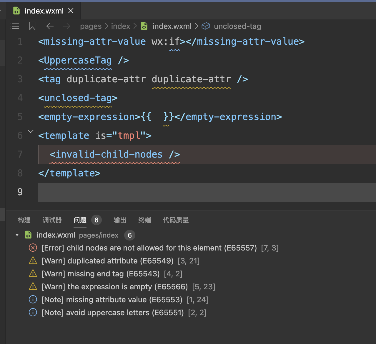This screenshot has height=344, width=376.
Task: Click index.wxml file row in problems
Action: (x=191, y=235)
